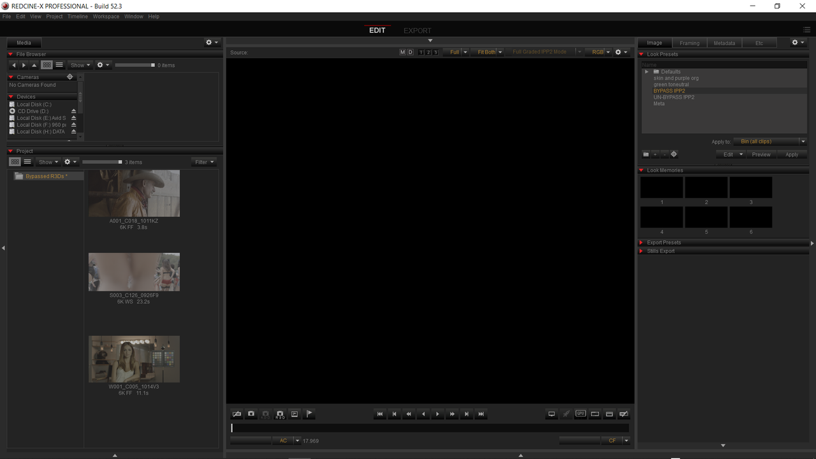Navigate back in File Browser
The height and width of the screenshot is (459, 816).
coord(14,65)
